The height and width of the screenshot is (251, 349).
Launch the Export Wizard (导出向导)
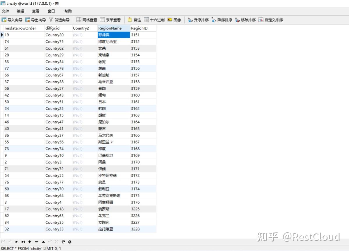coord(36,20)
